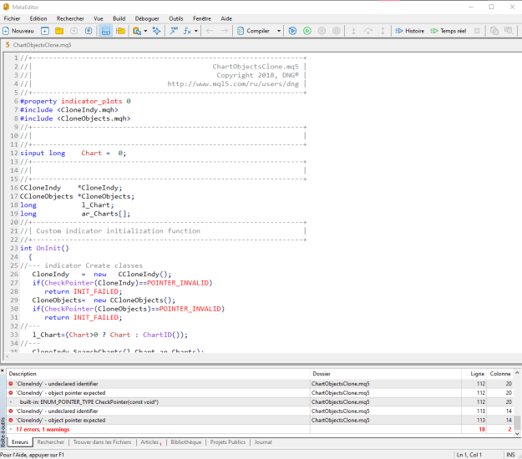The width and height of the screenshot is (522, 459).
Task: Click the var/bookmark icon in toolbar
Action: pyautogui.click(x=174, y=31)
